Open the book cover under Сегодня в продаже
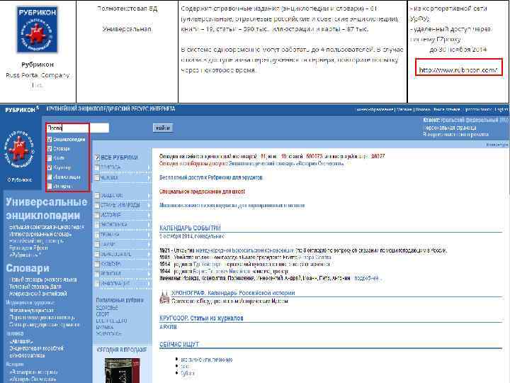Image resolution: width=510 pixels, height=383 pixels. (x=123, y=370)
